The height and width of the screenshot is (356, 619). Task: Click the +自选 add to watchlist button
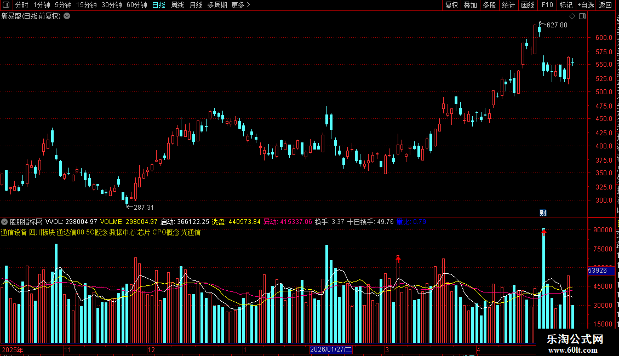tap(586, 5)
